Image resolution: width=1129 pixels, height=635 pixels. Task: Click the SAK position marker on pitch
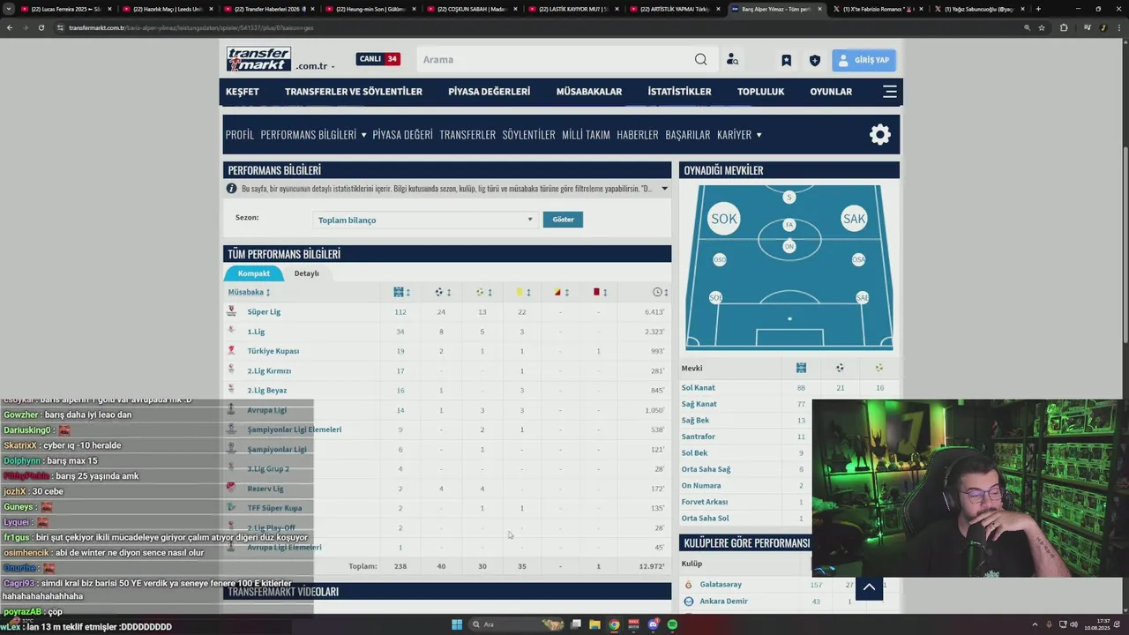pyautogui.click(x=854, y=219)
